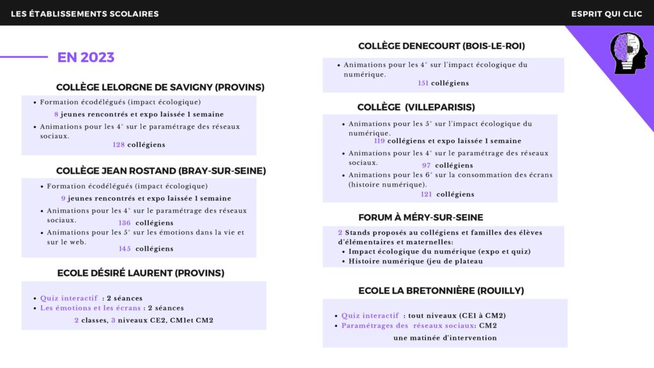Click the purple line beside EN 2023
The height and width of the screenshot is (368, 654).
[24, 57]
